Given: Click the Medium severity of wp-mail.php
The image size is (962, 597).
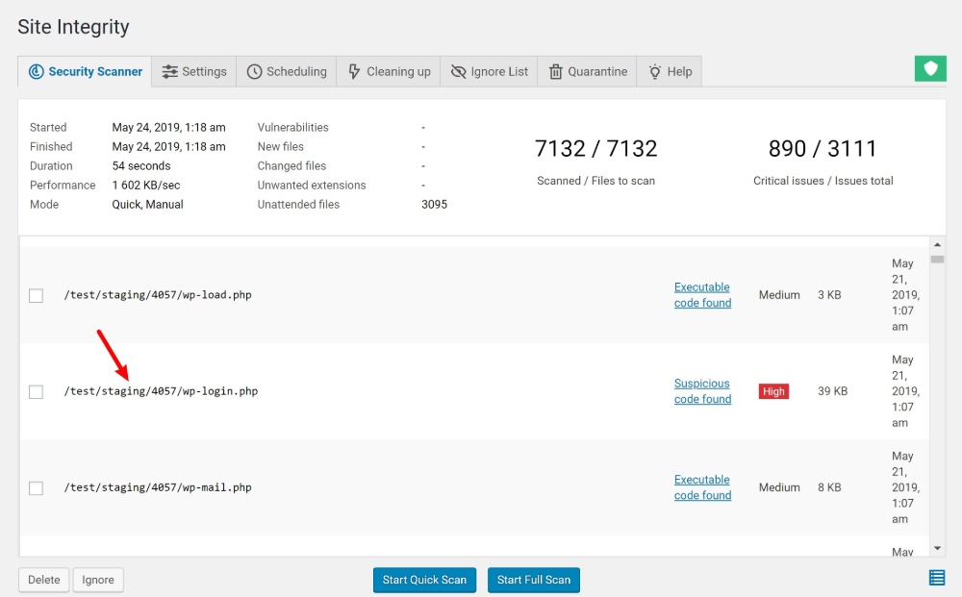Looking at the screenshot, I should 779,487.
